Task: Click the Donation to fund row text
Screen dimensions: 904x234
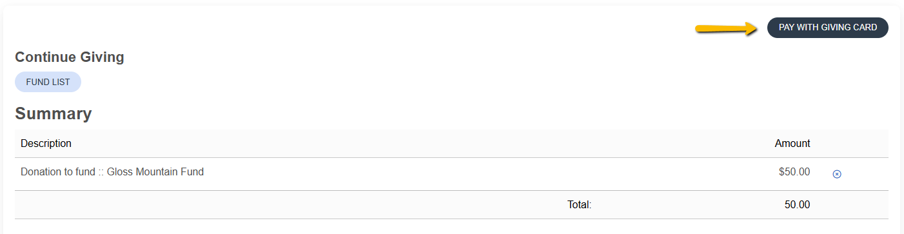Action: (112, 172)
